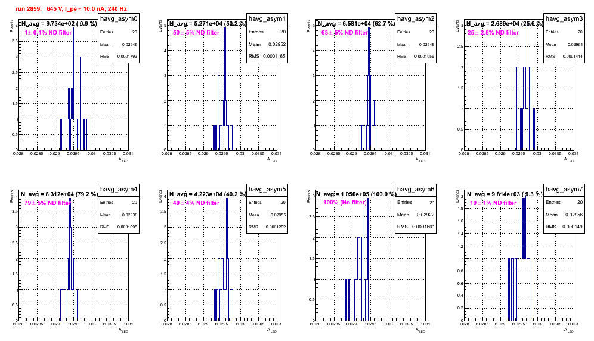Click 'N_avg = 8.312e+04' text
This screenshot has height=341, width=594.
[47, 194]
